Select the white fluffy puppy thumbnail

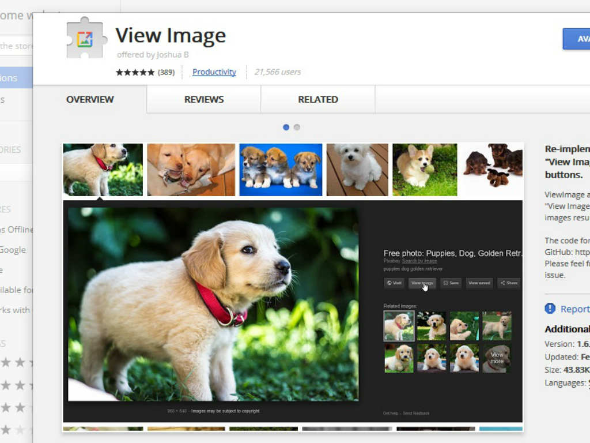(x=357, y=170)
